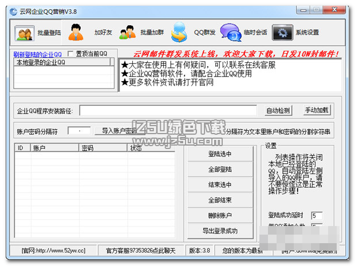This screenshot has width=355, height=266.
Task: Sort by 状态 column header
Action: coord(151,148)
